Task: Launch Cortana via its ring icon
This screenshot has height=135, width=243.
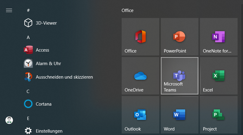Action: click(28, 104)
